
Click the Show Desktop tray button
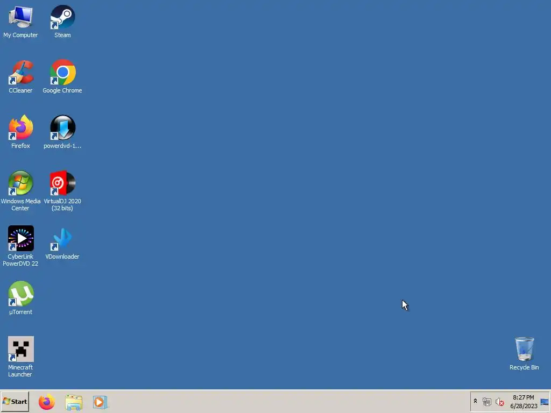pos(545,402)
